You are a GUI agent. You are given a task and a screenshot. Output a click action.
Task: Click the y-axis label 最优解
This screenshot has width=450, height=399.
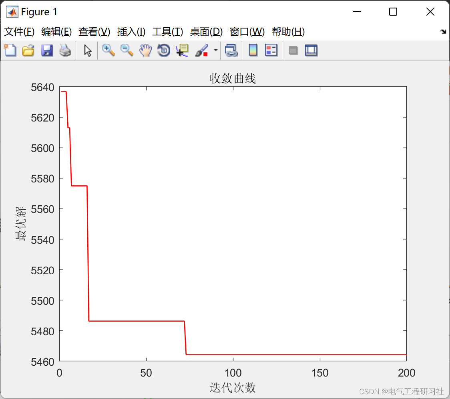(x=21, y=223)
